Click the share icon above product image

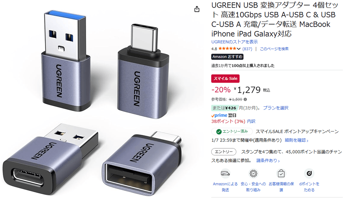pos(197,9)
